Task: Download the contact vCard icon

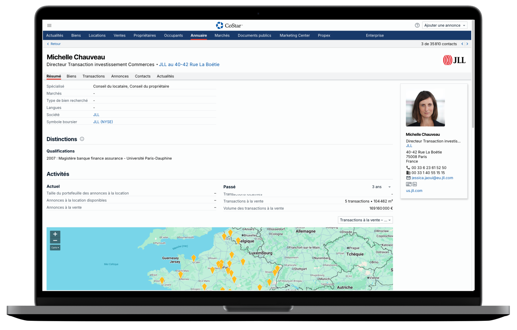Action: click(408, 184)
